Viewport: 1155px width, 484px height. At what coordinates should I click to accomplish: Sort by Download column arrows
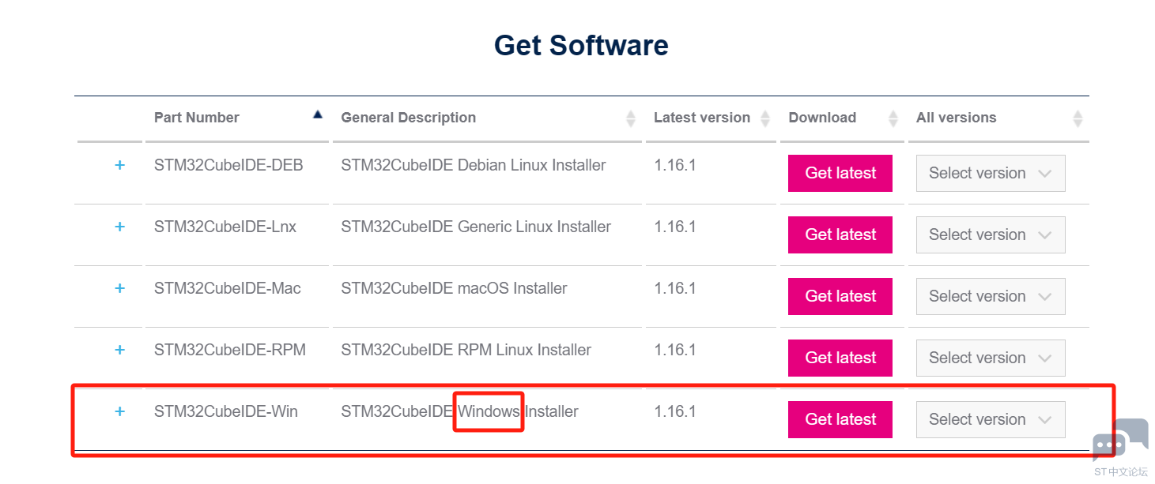click(893, 118)
